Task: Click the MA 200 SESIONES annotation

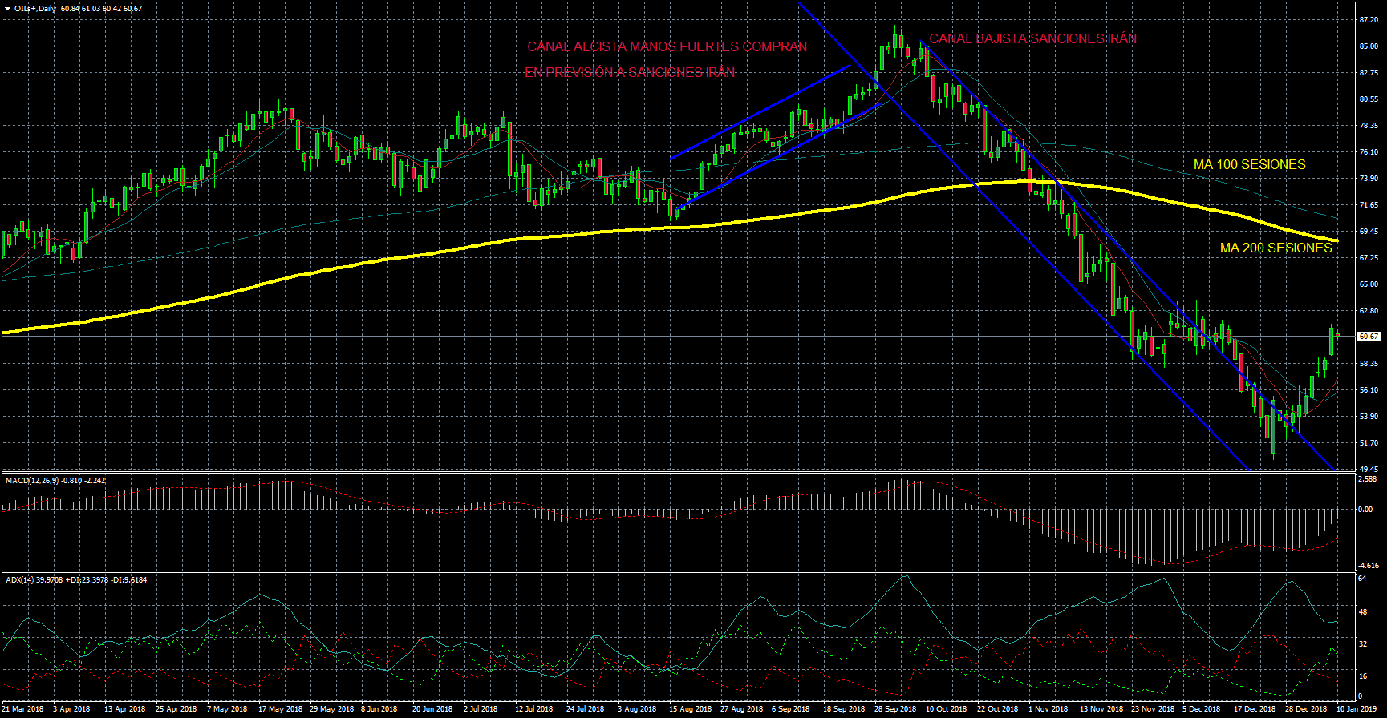Action: [x=1275, y=248]
